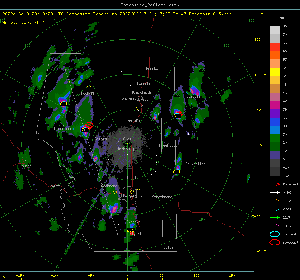300x280 pixels.
Task: Click the Vulcan town label
Action: (x=169, y=247)
